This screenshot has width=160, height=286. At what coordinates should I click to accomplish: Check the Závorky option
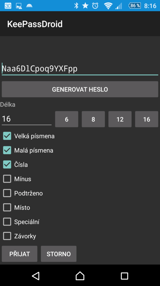7,236
